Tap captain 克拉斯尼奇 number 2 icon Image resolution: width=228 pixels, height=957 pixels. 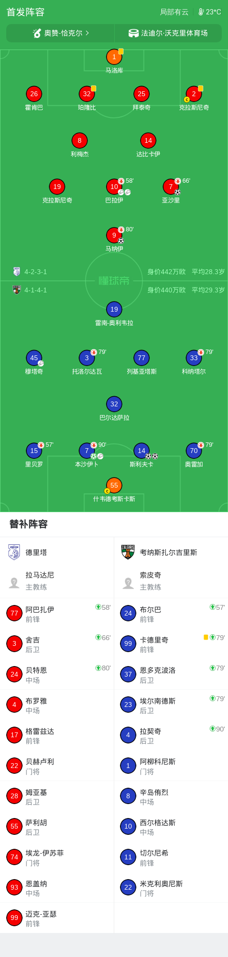point(194,94)
